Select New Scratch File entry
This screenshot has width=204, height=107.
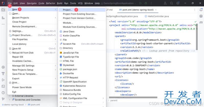tap(82, 44)
